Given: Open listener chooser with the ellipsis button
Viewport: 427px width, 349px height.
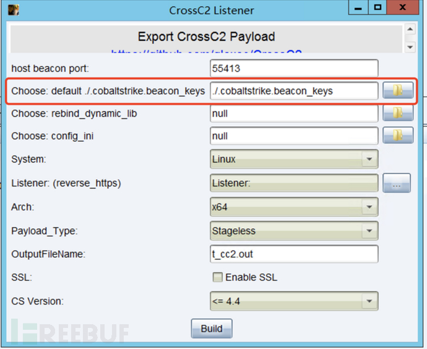Looking at the screenshot, I should tap(397, 183).
